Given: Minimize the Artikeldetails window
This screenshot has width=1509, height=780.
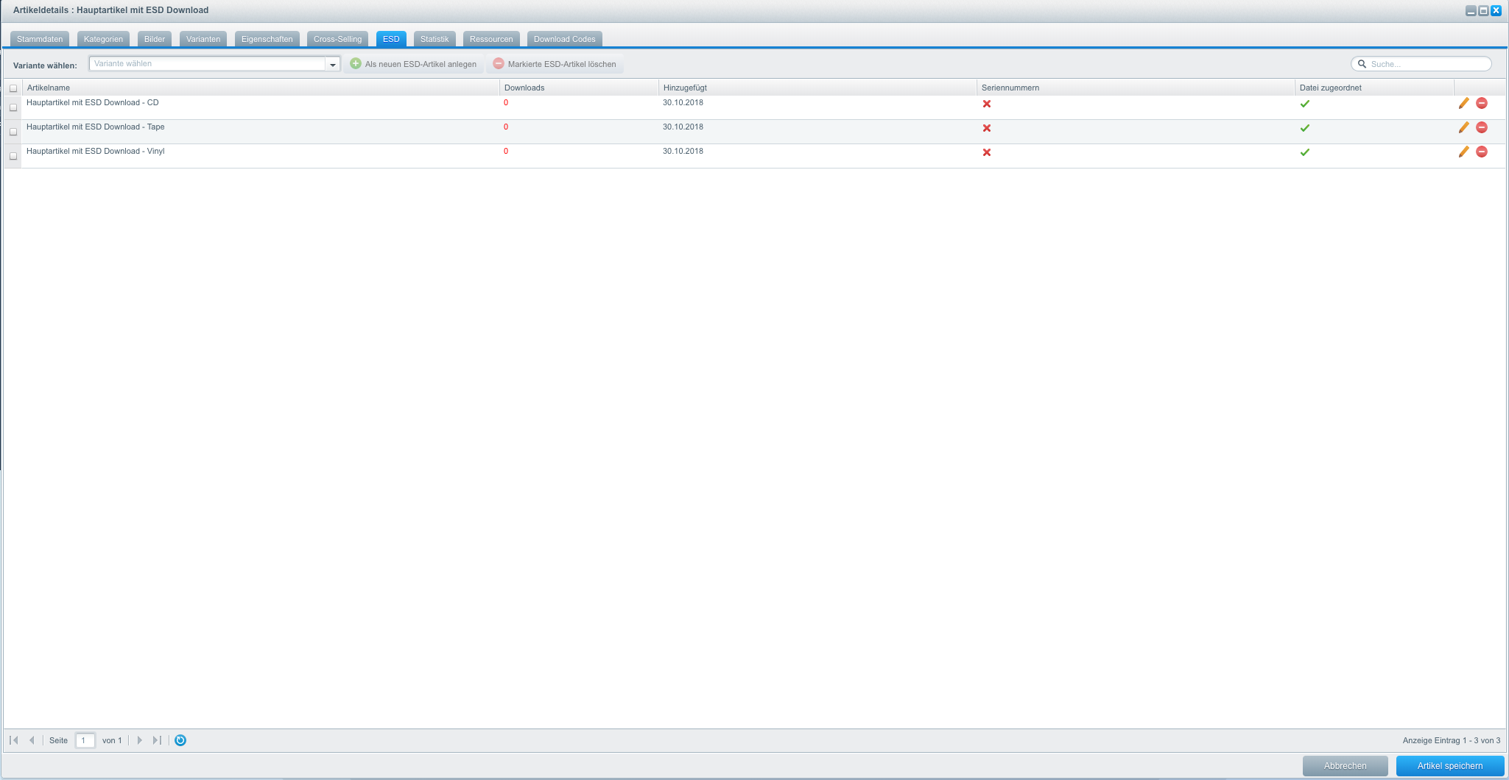Looking at the screenshot, I should pyautogui.click(x=1471, y=10).
